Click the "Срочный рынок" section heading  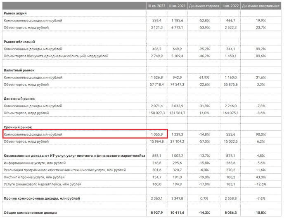point(18,127)
